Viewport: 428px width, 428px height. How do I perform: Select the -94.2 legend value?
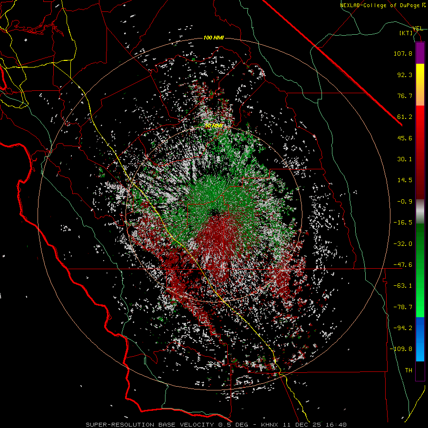pyautogui.click(x=403, y=328)
